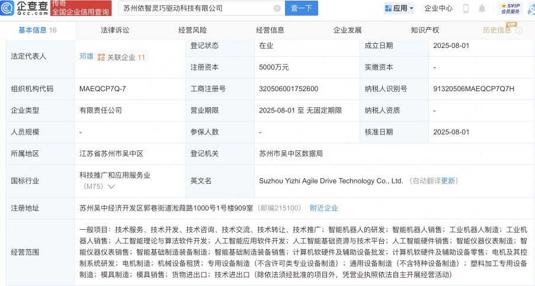Open 企业中心 link

(438, 8)
